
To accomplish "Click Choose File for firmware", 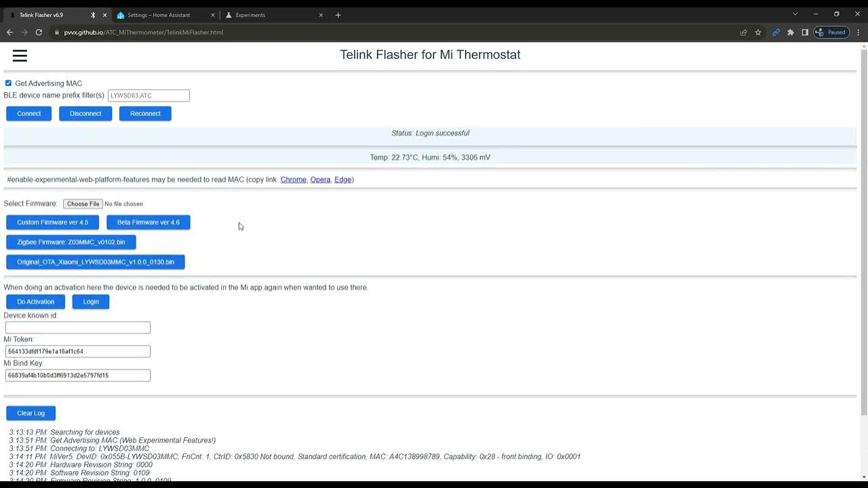I will pyautogui.click(x=83, y=204).
